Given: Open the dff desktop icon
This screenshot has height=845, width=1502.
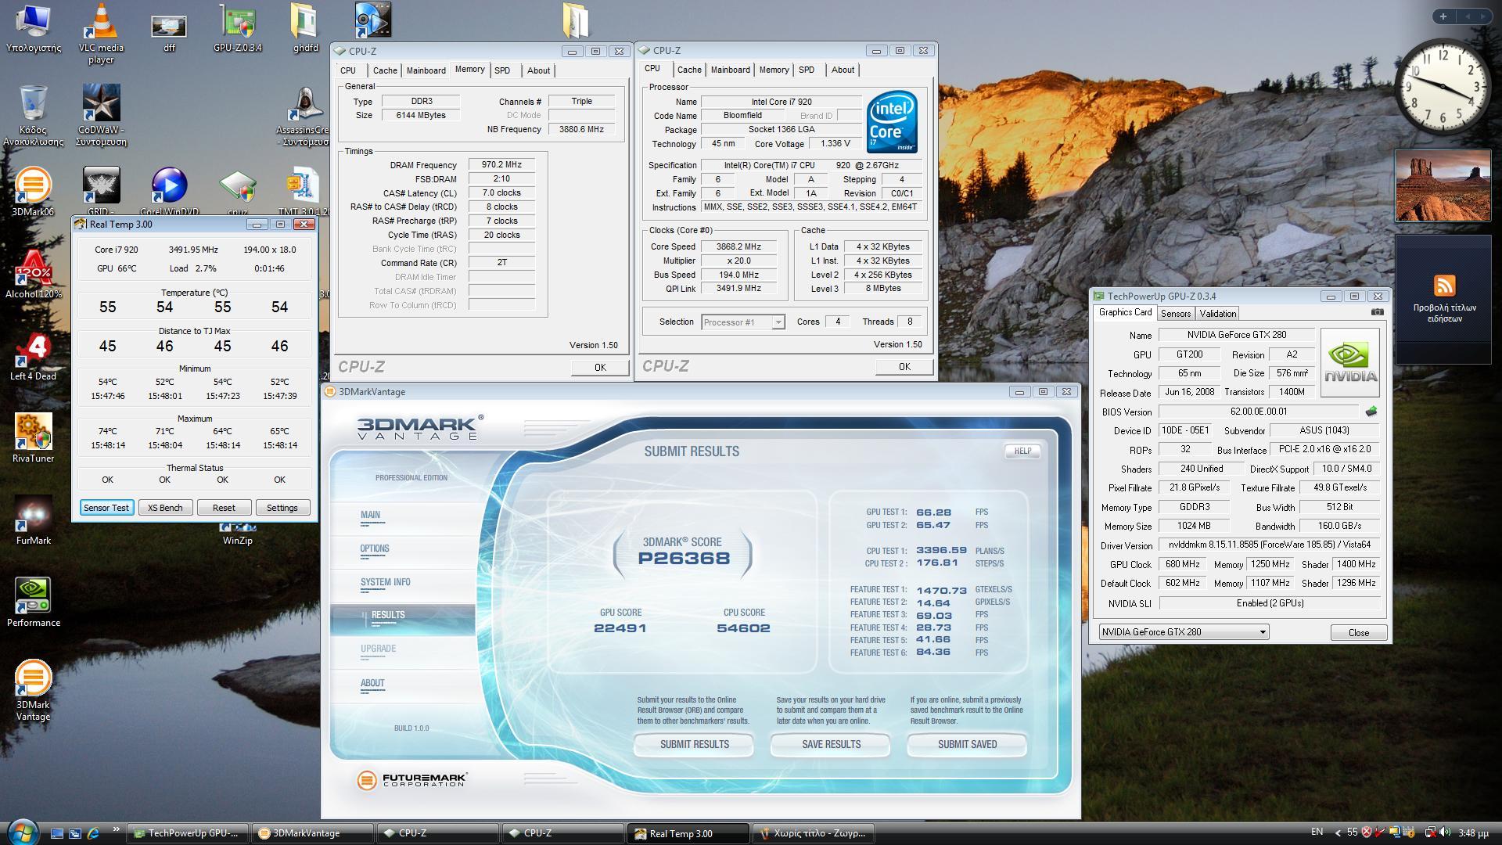Looking at the screenshot, I should click(169, 30).
